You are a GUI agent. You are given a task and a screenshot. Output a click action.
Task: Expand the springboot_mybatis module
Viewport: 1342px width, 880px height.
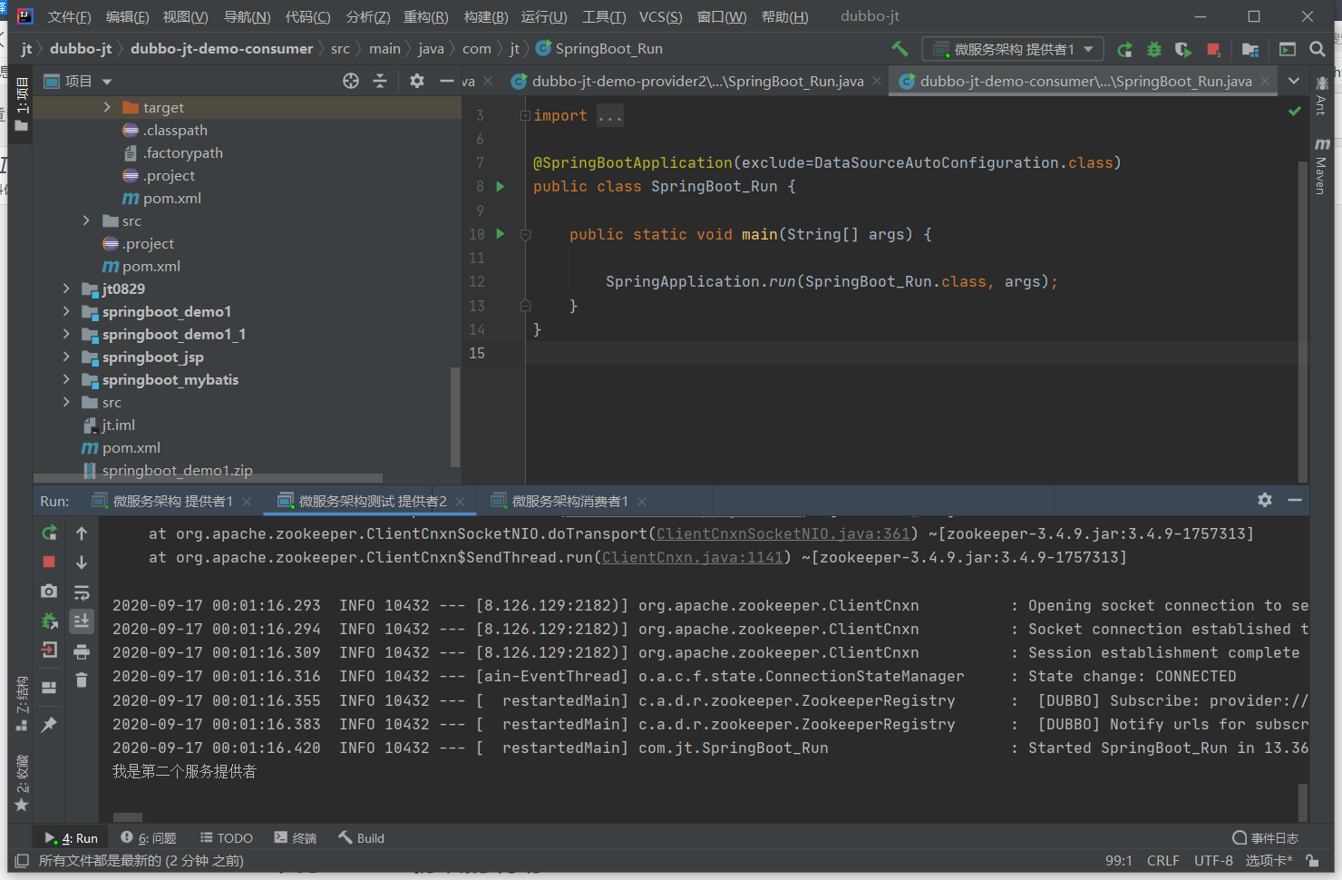pos(66,379)
